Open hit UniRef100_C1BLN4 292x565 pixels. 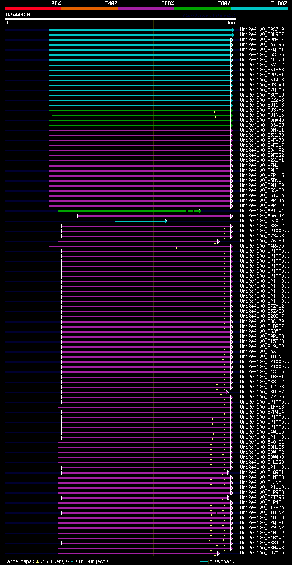[x=262, y=356]
